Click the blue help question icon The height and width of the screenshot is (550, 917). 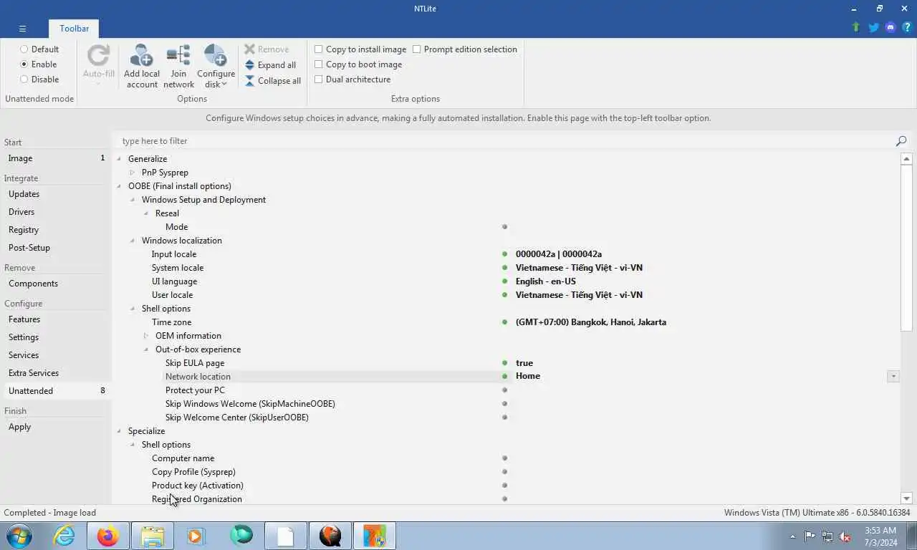[x=907, y=27]
